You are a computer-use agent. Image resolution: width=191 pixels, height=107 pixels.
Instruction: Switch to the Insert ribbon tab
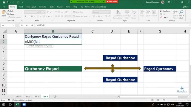(x=21, y=7)
